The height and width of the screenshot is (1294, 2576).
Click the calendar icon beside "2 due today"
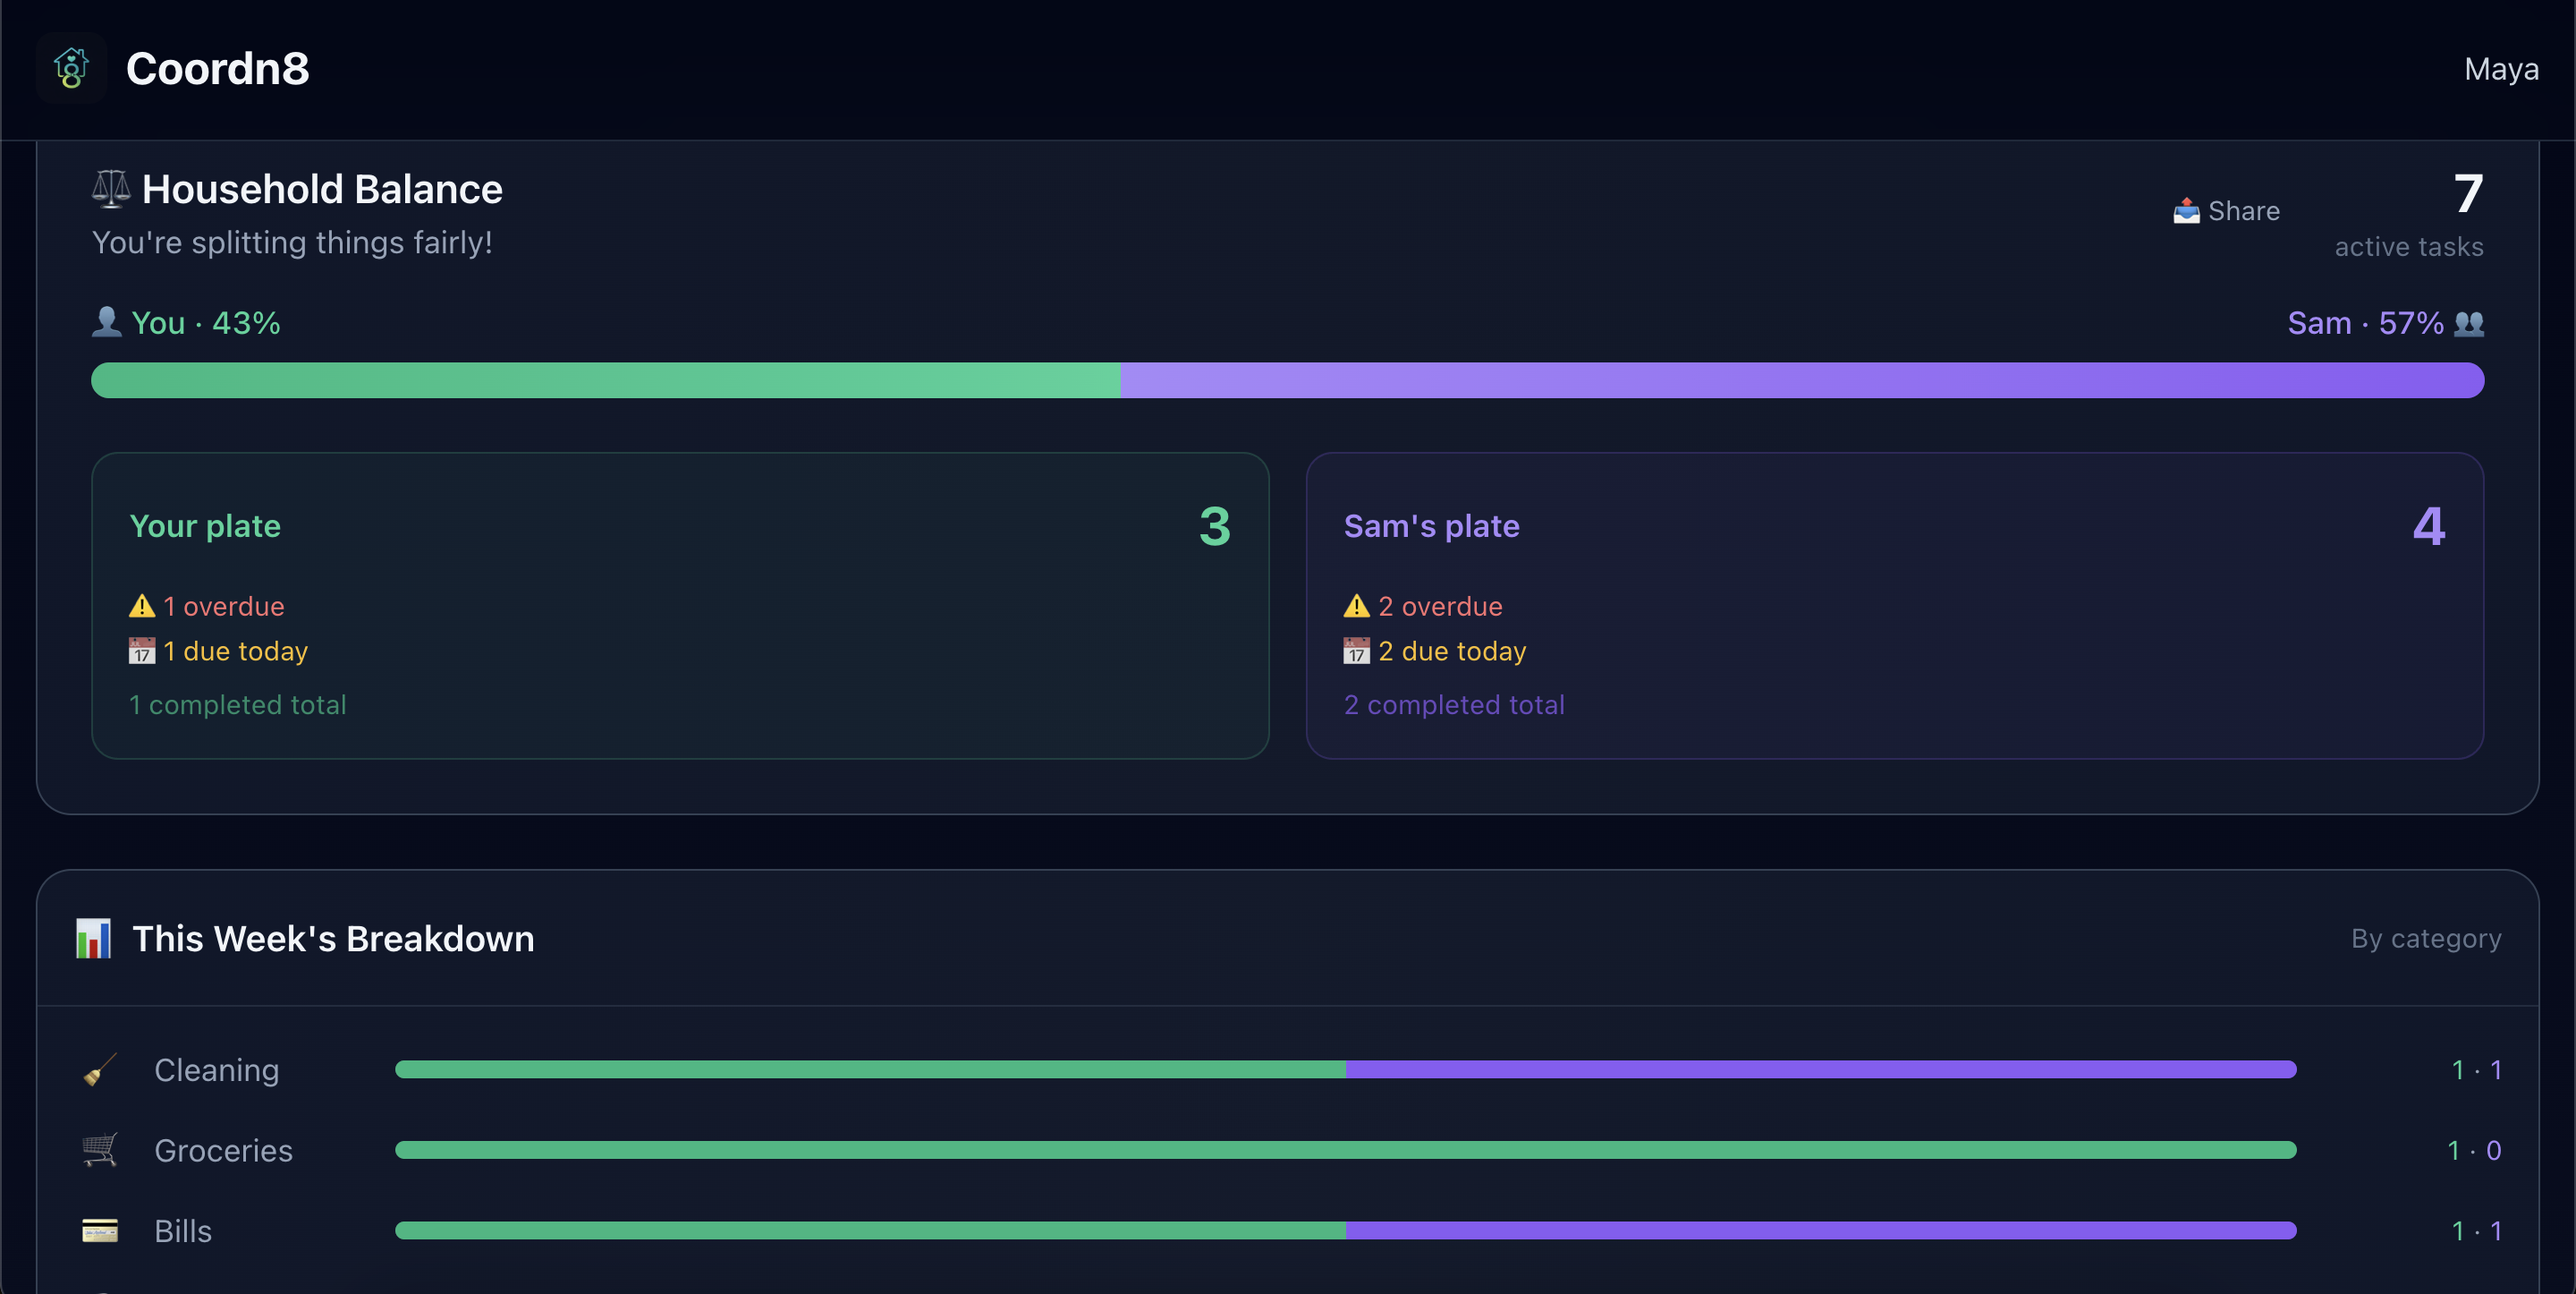pos(1356,651)
